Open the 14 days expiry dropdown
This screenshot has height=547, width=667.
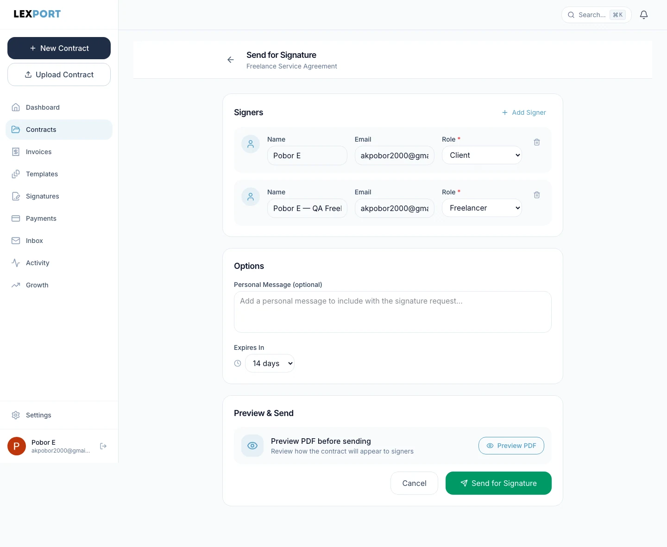coord(270,363)
